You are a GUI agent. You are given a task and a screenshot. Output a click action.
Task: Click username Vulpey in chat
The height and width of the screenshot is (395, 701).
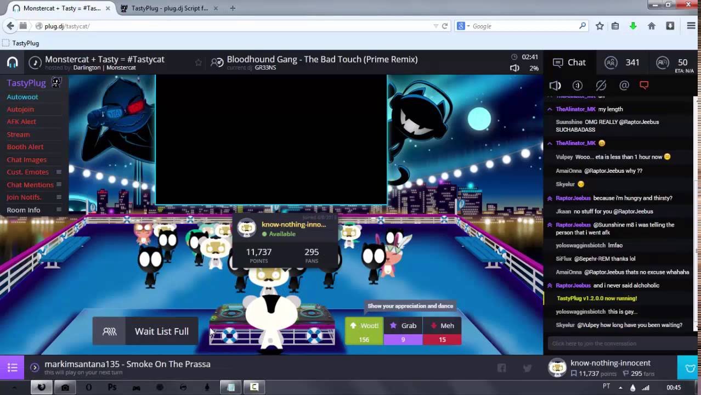564,157
